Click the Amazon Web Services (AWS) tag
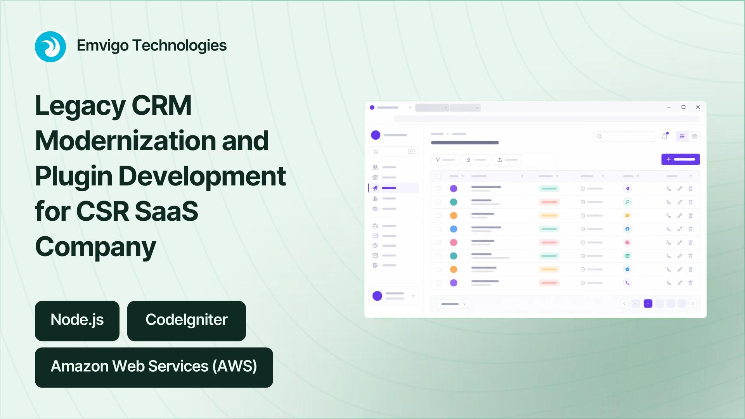The width and height of the screenshot is (745, 419). pyautogui.click(x=154, y=367)
